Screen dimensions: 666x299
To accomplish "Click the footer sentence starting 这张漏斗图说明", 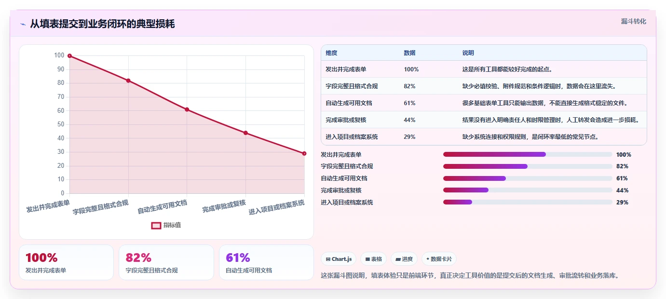I will click(470, 276).
